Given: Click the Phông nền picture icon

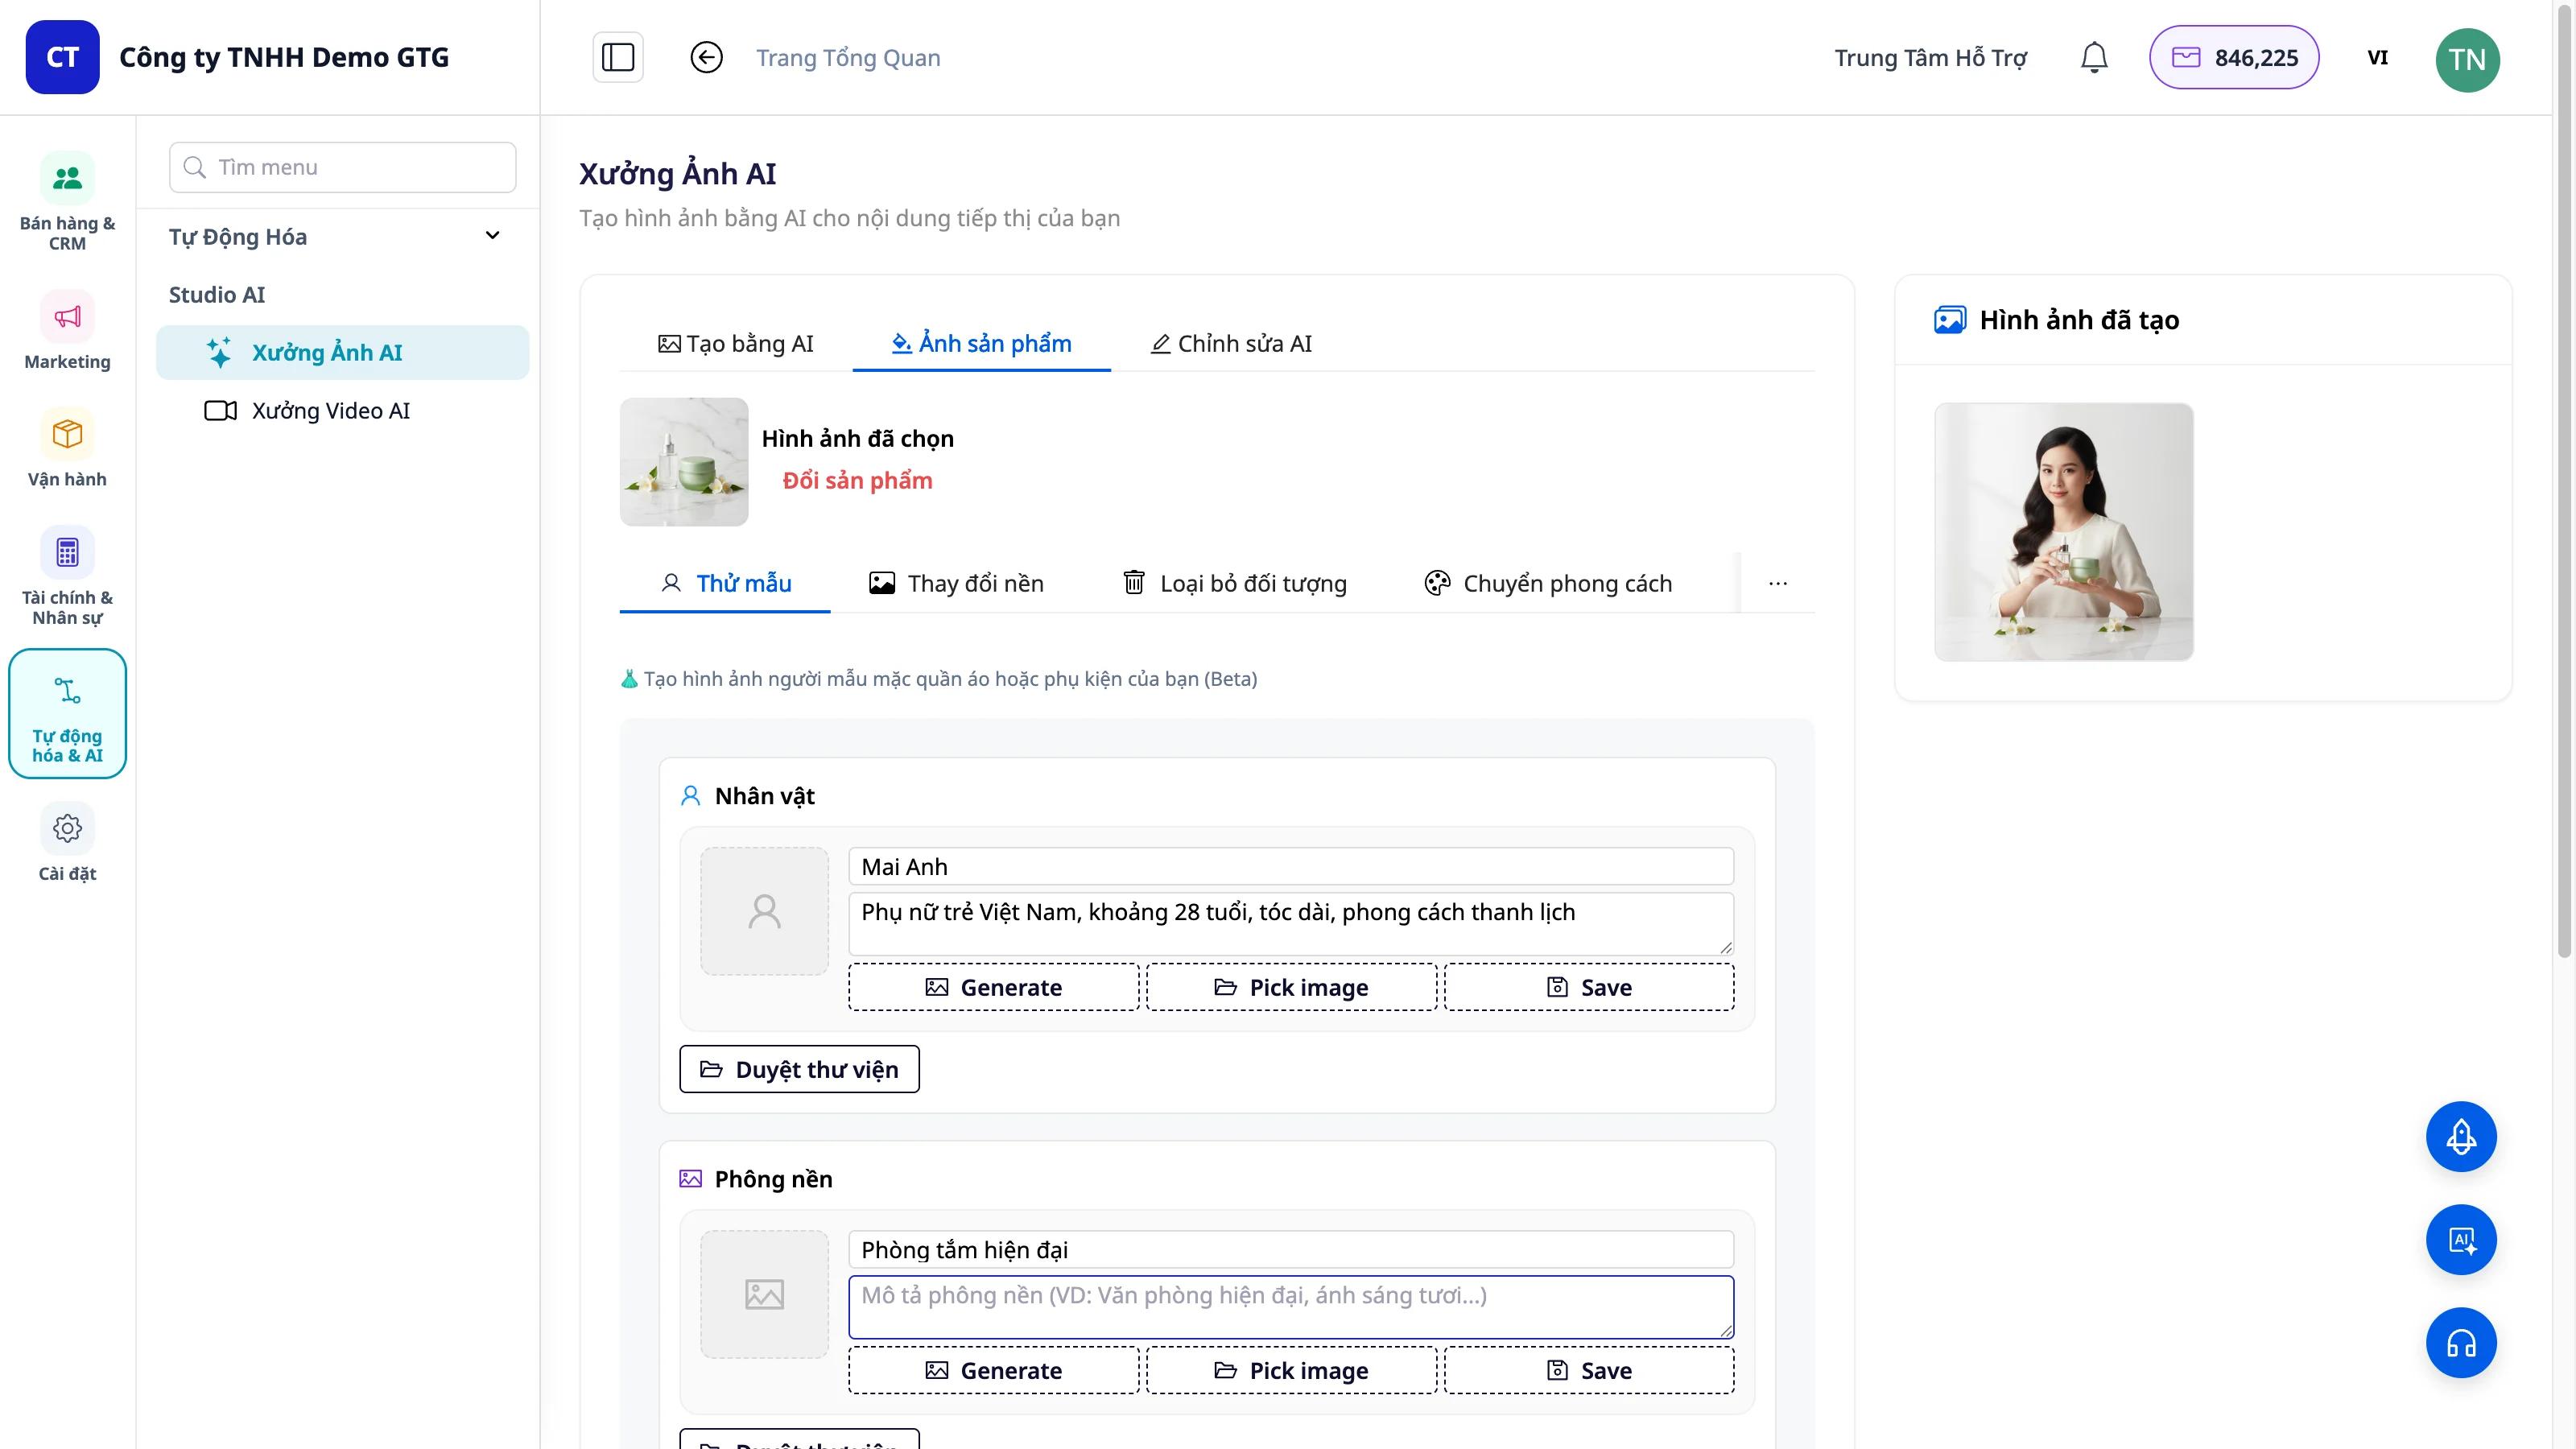Looking at the screenshot, I should point(690,1179).
